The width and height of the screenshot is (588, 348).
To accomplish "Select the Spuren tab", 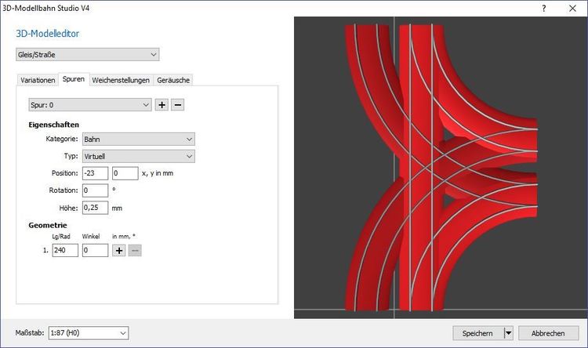I will pos(74,79).
